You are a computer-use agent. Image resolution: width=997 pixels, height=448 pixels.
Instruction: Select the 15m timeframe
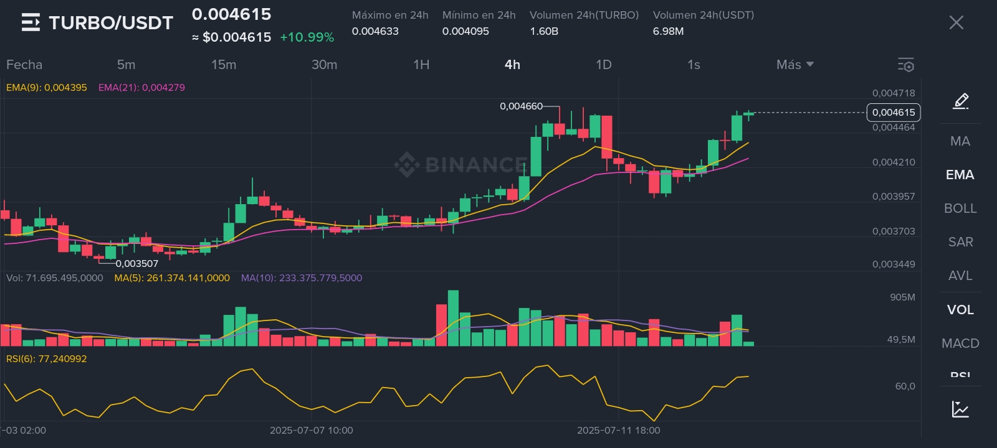[x=224, y=65]
